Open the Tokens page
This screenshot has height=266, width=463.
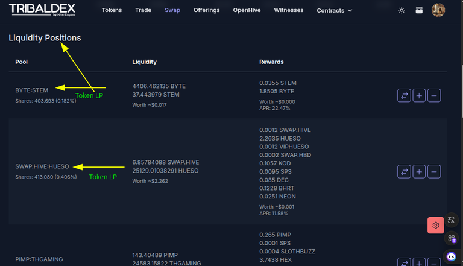pyautogui.click(x=112, y=10)
